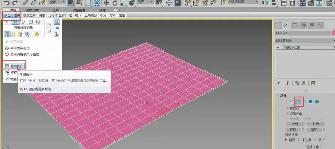Click the Mirror tool icon
The height and width of the screenshot is (149, 335).
[265, 2]
